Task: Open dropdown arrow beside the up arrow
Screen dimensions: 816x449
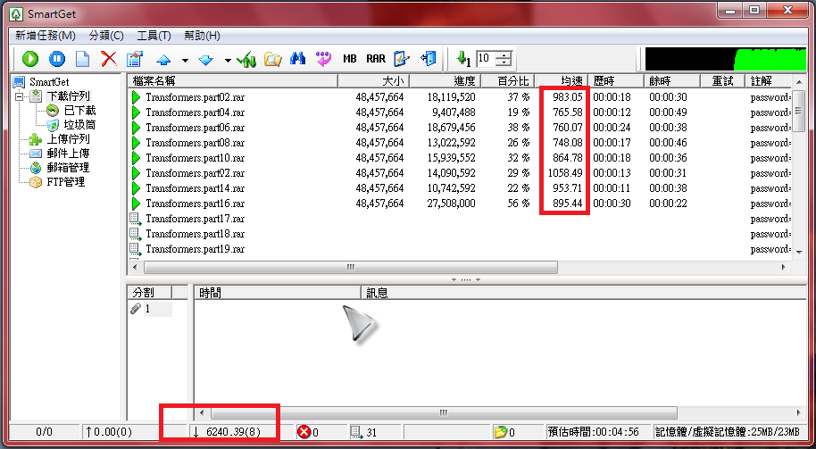Action: point(185,61)
